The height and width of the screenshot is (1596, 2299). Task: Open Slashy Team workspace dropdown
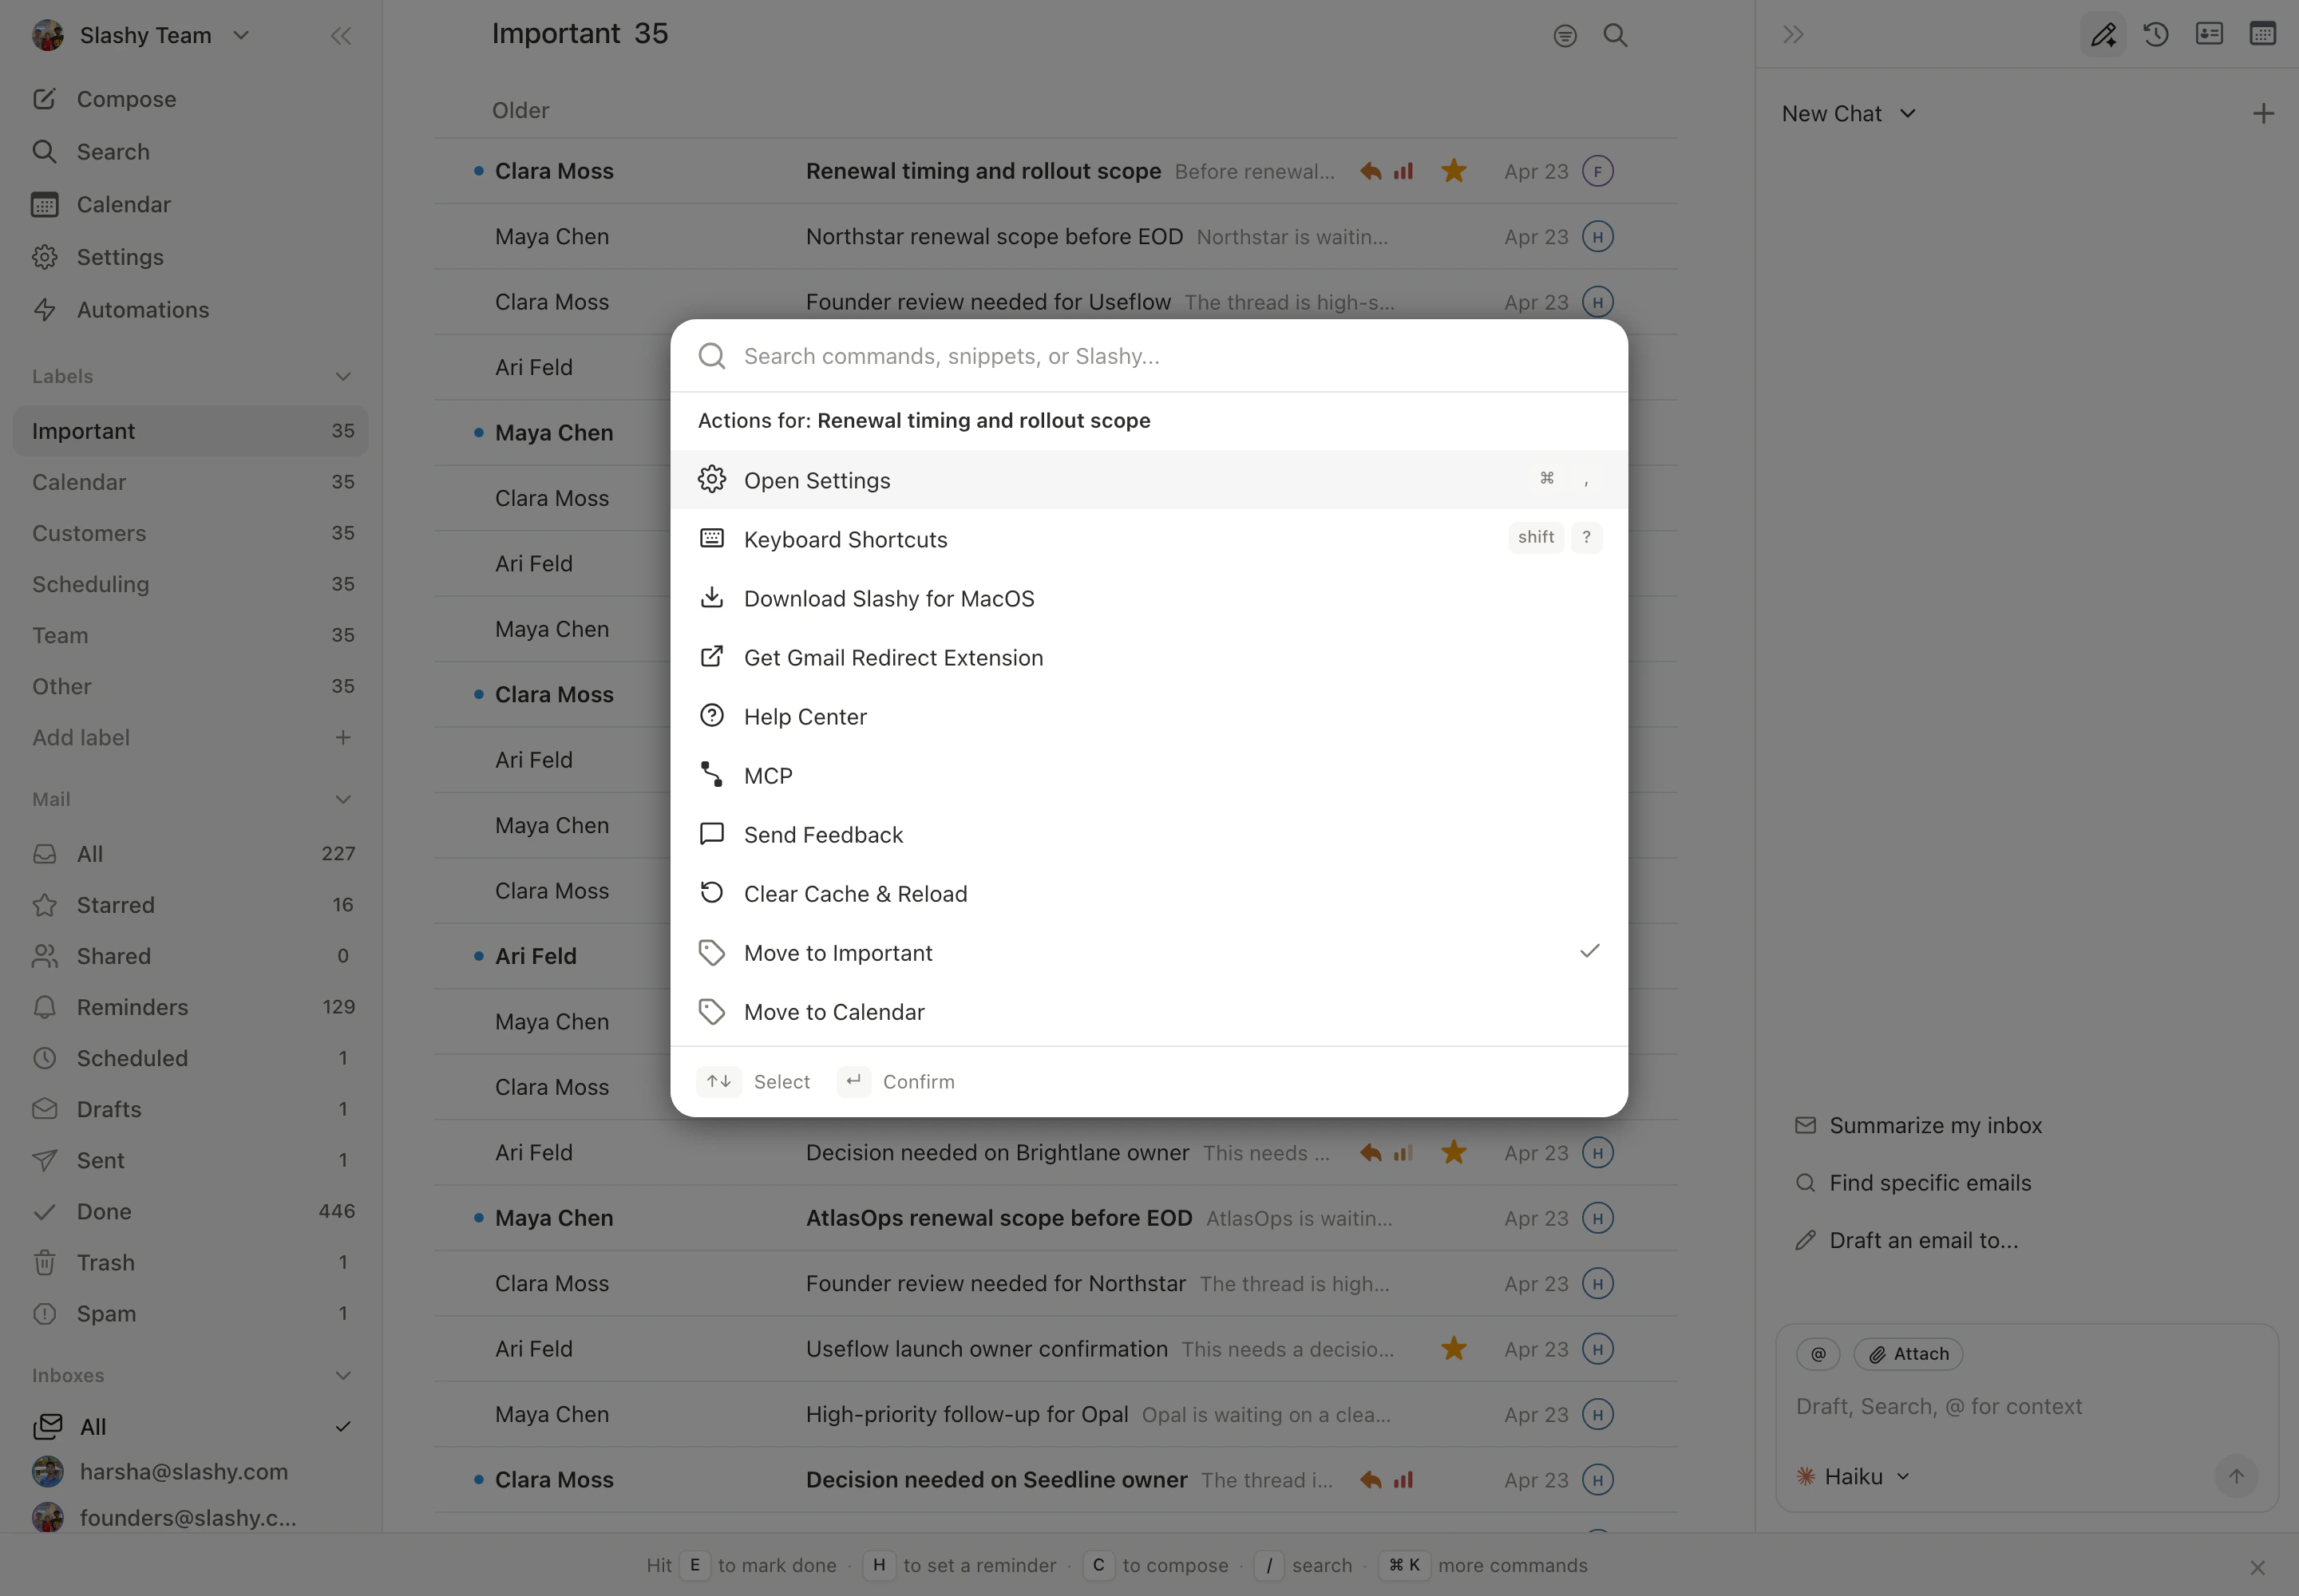tap(142, 36)
